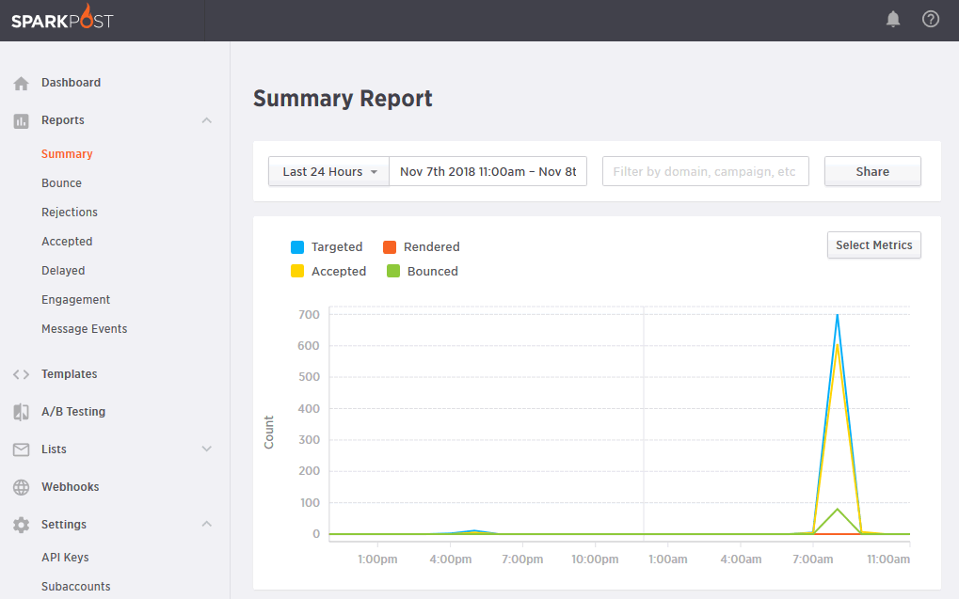Open the Bounce report
959x599 pixels.
(x=61, y=183)
